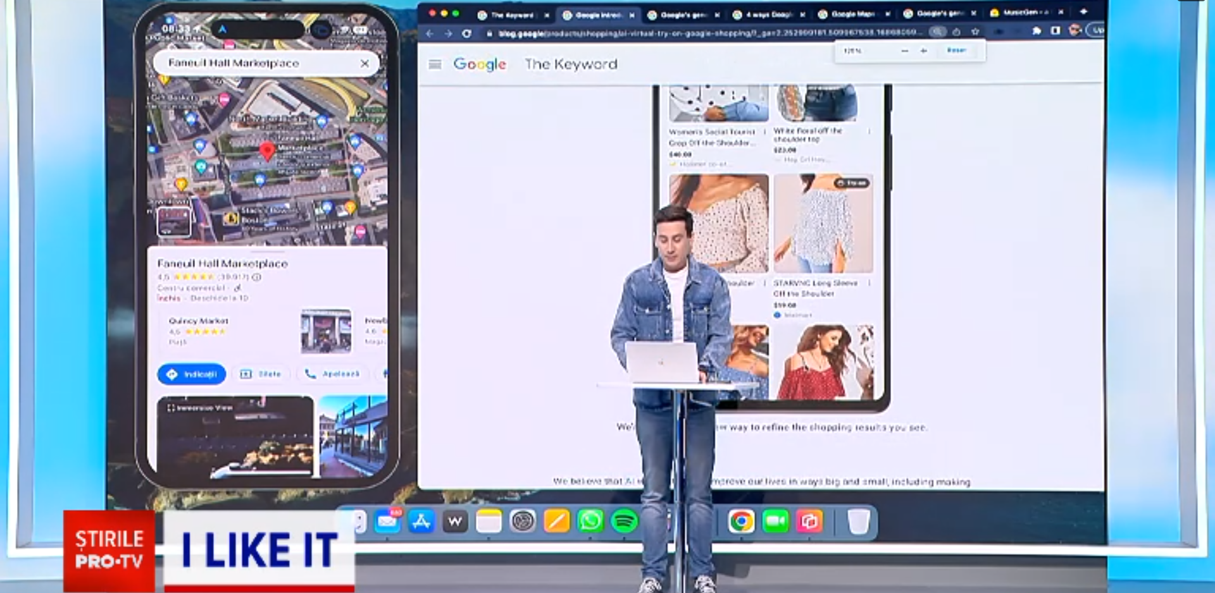The width and height of the screenshot is (1215, 593).
Task: Open the App Store from the dock
Action: tap(421, 521)
